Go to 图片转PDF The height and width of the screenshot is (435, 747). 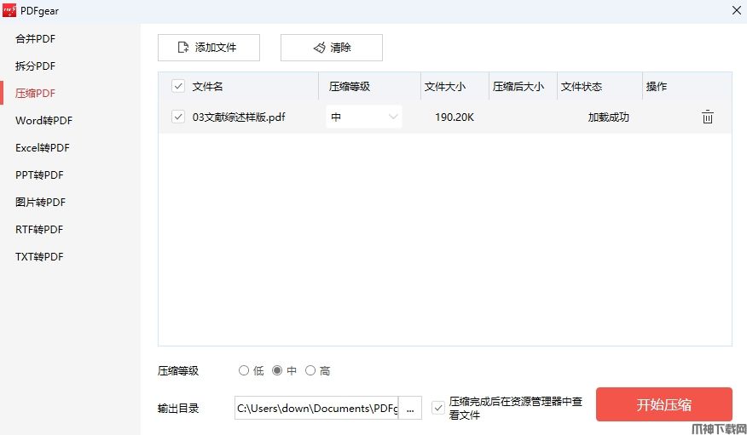40,203
